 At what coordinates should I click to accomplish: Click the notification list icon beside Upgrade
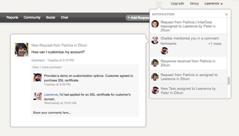159,3
